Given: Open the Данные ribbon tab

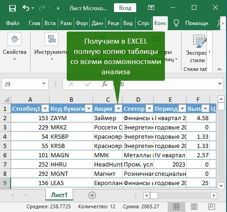Looking at the screenshot, I should point(97,23).
